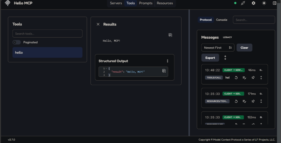The width and height of the screenshot is (281, 143).
Task: Copy the Hello, MCP! text result
Action: (170, 35)
